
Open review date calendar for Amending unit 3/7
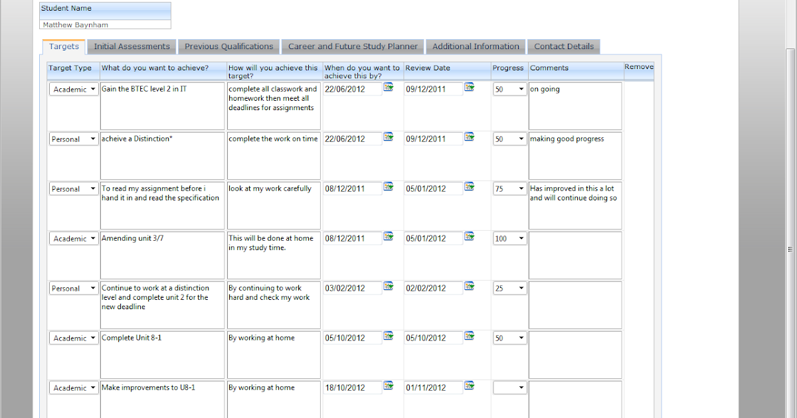coord(470,236)
